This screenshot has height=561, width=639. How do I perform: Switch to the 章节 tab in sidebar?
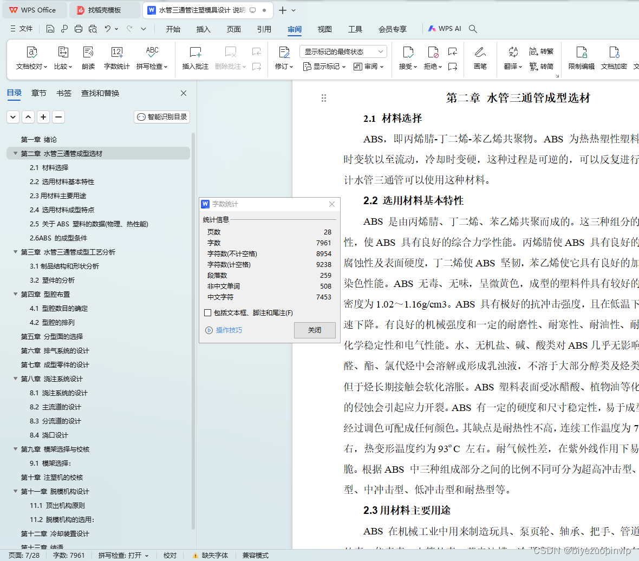pos(38,93)
